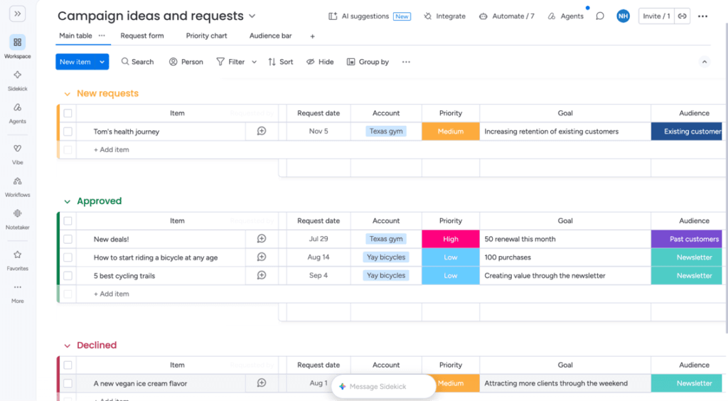Select all items in Declined group
The image size is (728, 401).
(x=68, y=365)
